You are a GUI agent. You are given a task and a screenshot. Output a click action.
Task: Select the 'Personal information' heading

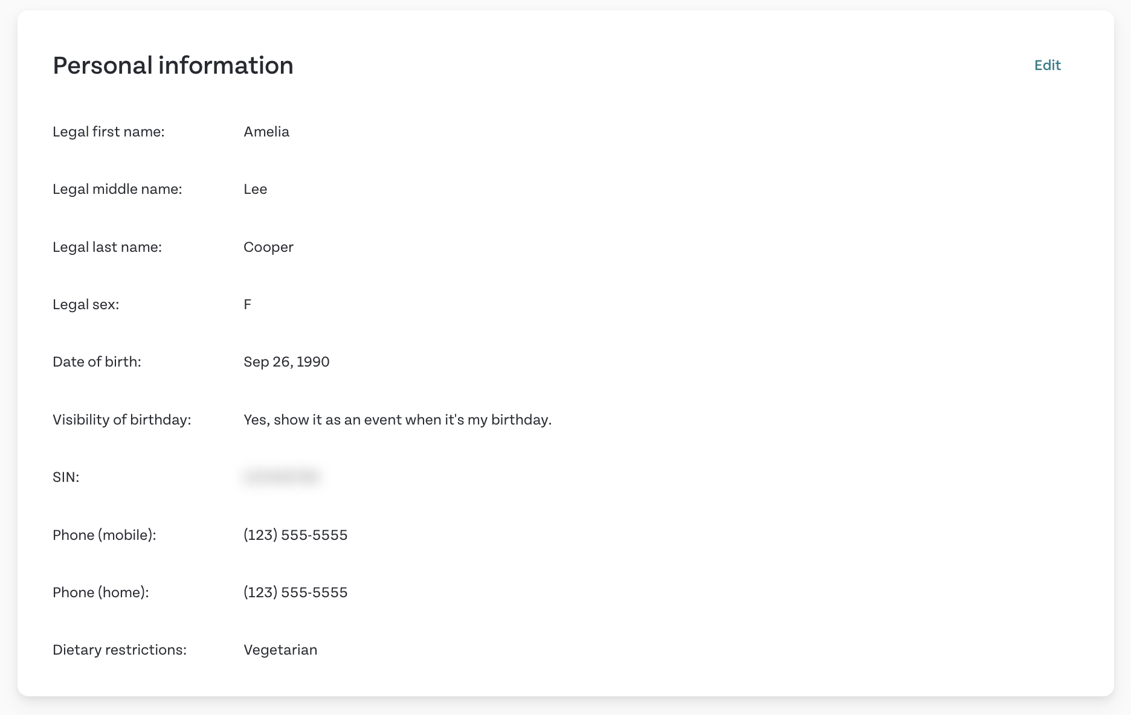point(173,65)
